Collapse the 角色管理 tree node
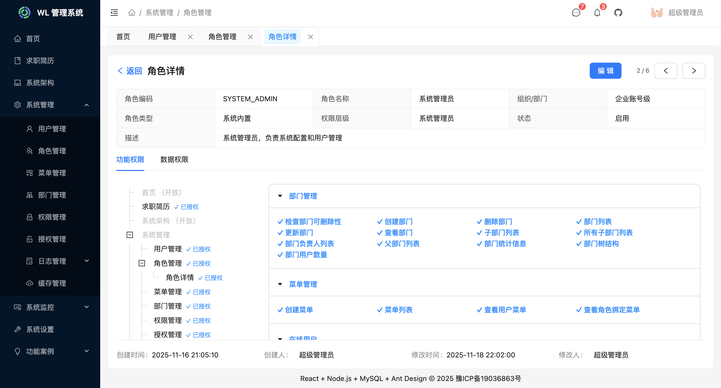721x388 pixels. pyautogui.click(x=142, y=263)
